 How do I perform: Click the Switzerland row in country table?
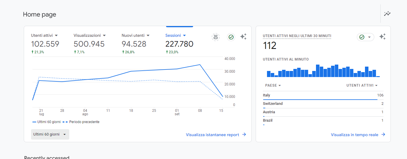tap(323, 104)
